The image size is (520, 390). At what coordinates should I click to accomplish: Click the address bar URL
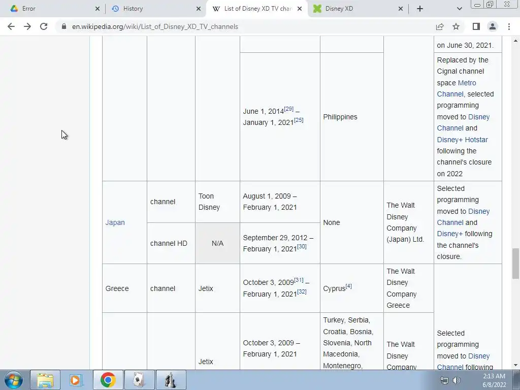click(x=155, y=26)
